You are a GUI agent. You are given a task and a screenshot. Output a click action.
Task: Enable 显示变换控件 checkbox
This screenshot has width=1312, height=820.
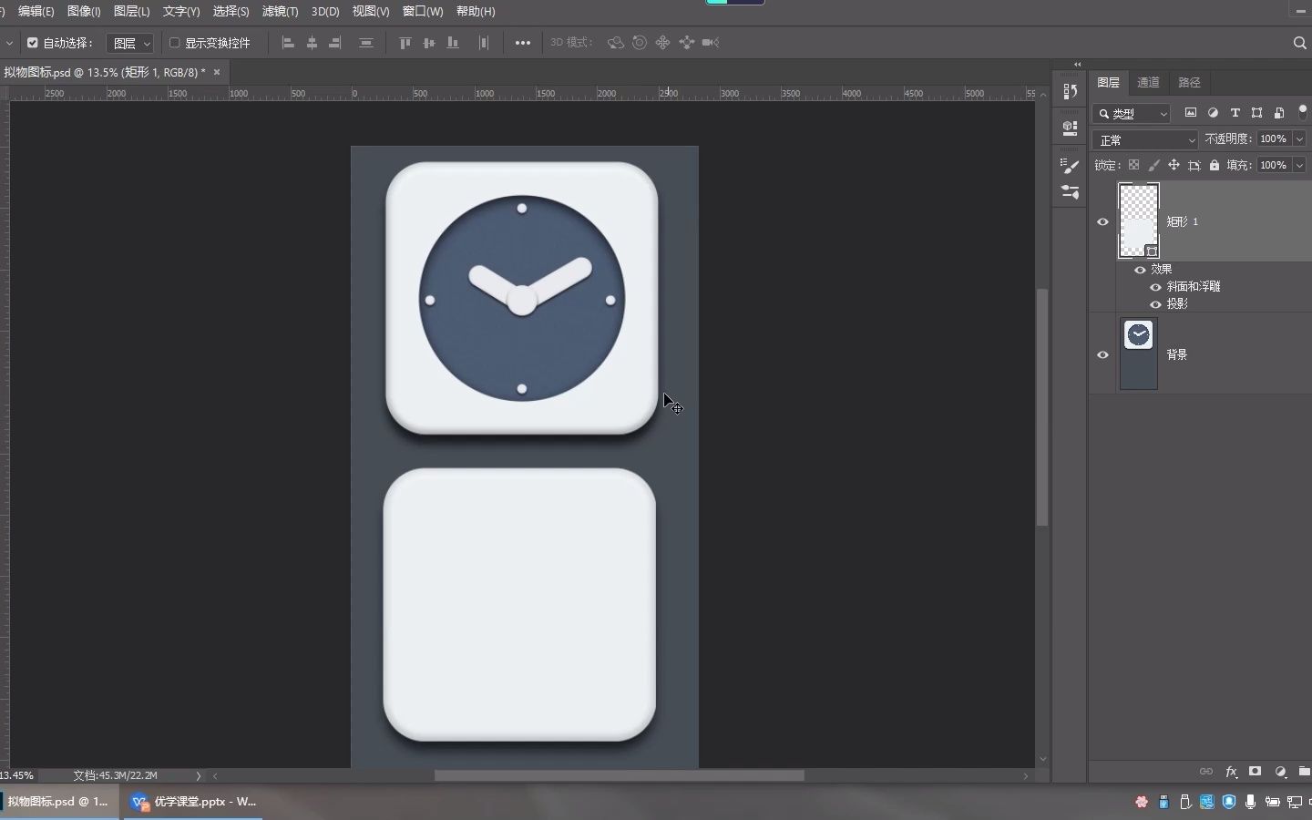[175, 43]
